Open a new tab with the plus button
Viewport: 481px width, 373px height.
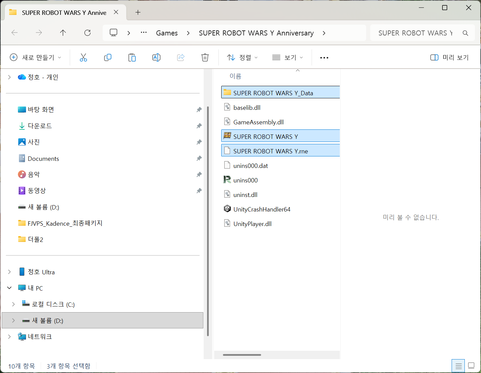click(138, 13)
